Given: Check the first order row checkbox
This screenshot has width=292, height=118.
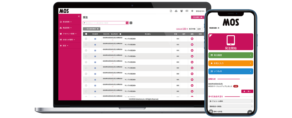Looking at the screenshot, I should [x=86, y=39].
